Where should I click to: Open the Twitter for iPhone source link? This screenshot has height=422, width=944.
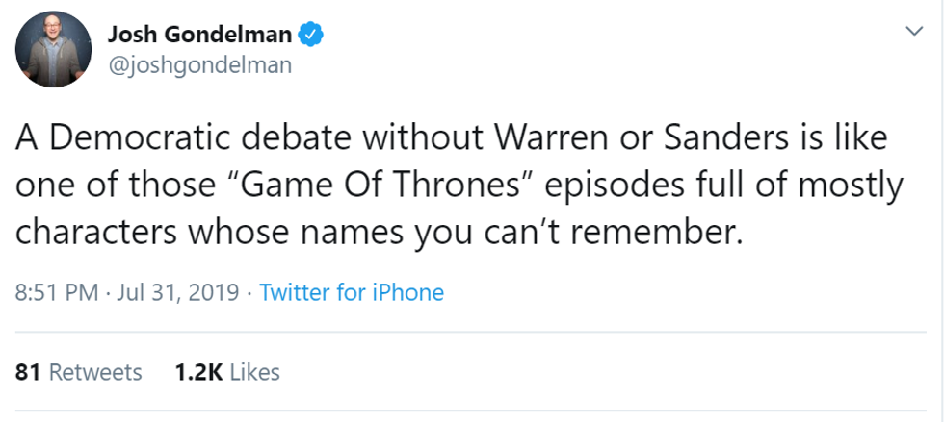[352, 292]
